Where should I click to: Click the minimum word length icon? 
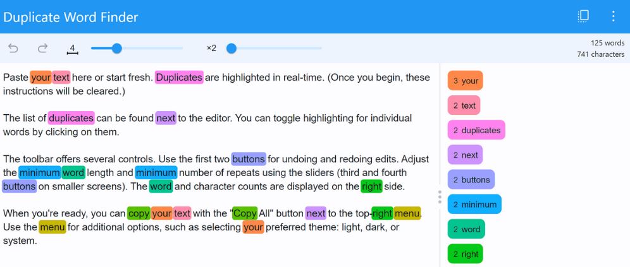pos(72,49)
